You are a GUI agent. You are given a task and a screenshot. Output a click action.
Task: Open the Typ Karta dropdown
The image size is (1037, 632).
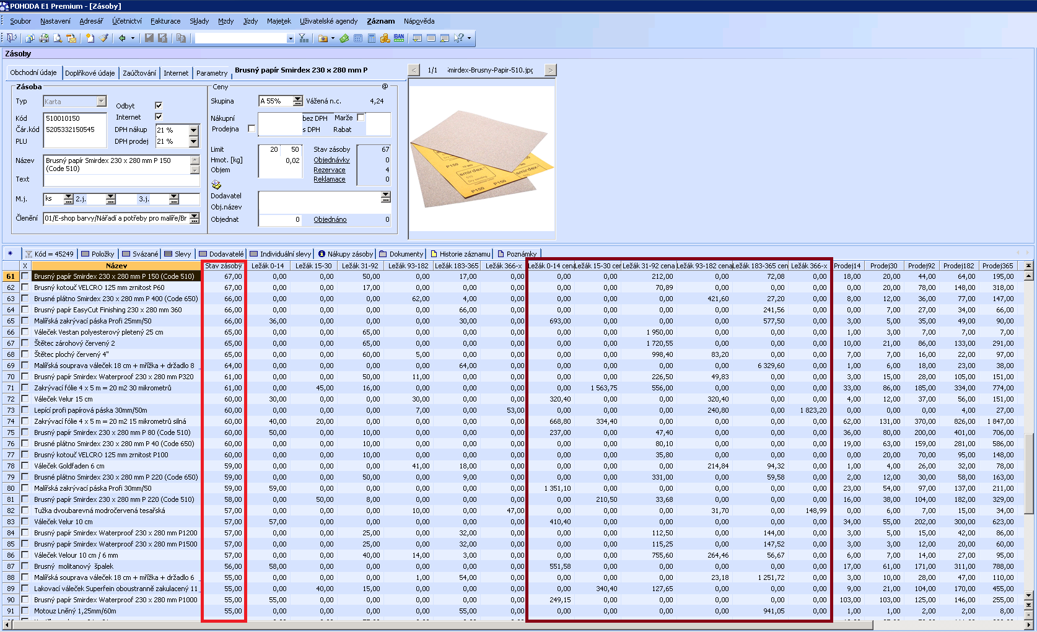[x=102, y=101]
